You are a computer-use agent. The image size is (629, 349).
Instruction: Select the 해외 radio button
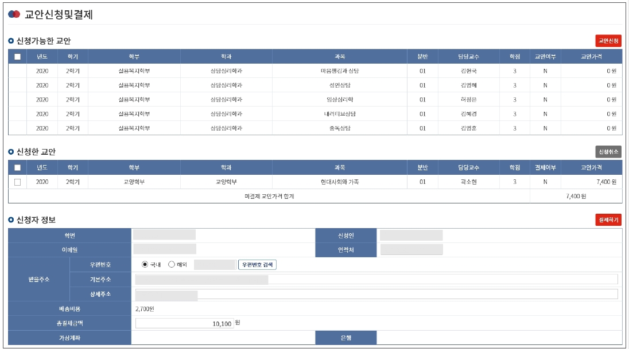tap(171, 265)
